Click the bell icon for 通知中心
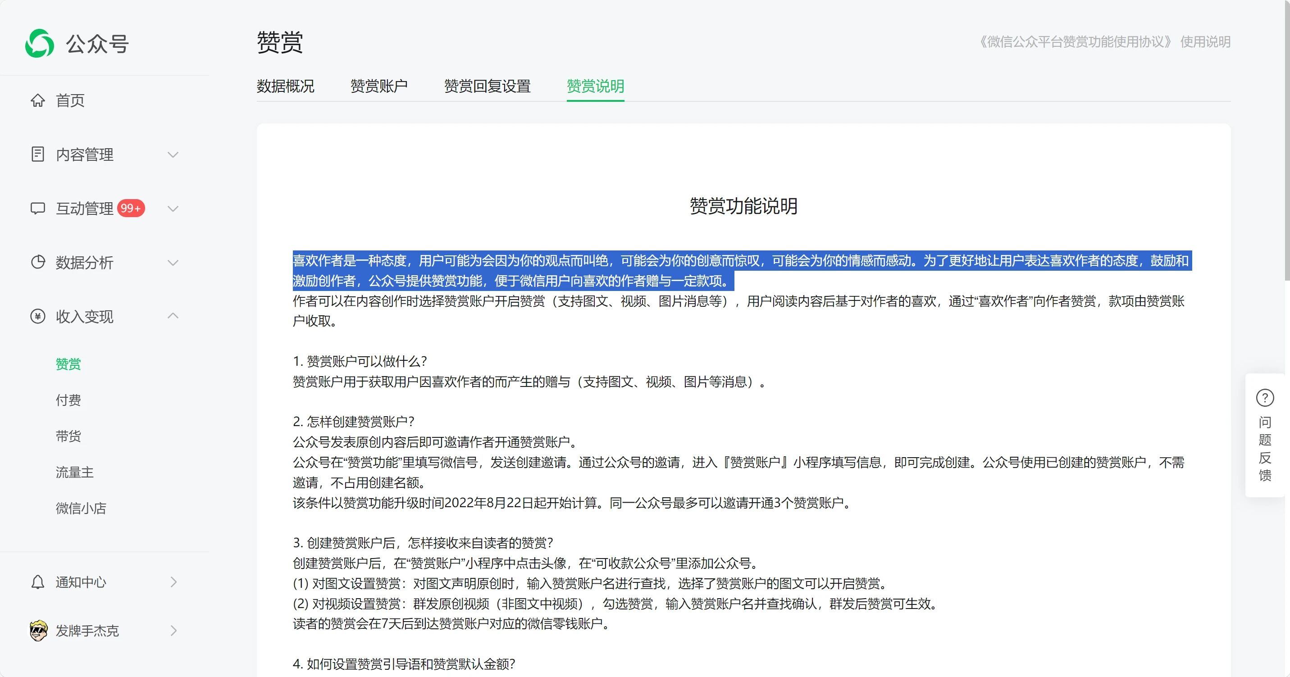The width and height of the screenshot is (1290, 677). coord(37,582)
